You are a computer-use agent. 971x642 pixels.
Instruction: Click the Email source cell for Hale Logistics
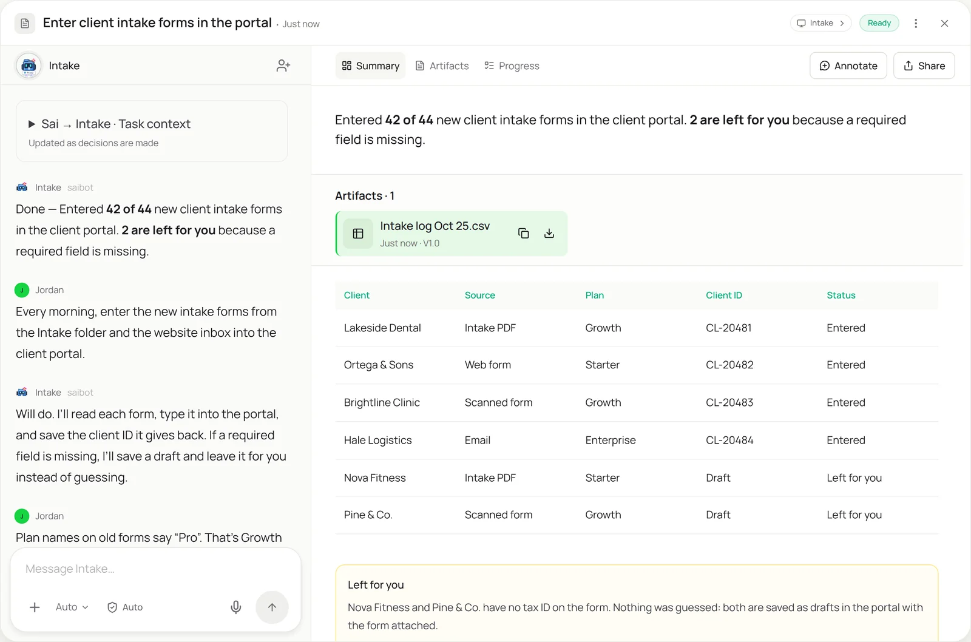coord(478,441)
